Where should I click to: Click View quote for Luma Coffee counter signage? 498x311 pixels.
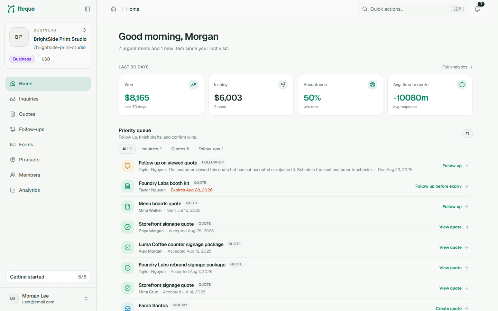point(454,247)
